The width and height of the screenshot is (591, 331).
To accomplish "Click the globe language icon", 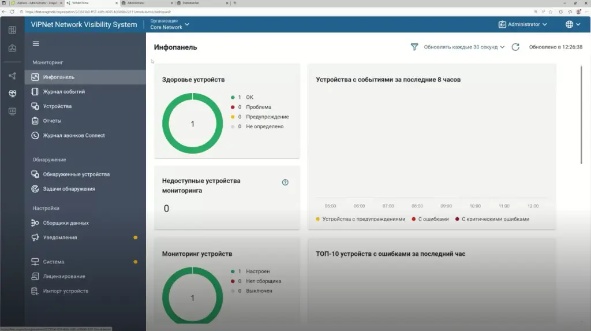I will pyautogui.click(x=569, y=24).
